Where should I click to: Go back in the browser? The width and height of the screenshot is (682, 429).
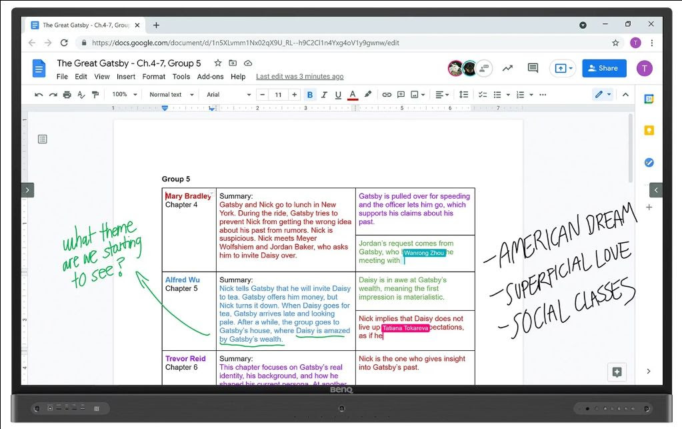click(32, 43)
